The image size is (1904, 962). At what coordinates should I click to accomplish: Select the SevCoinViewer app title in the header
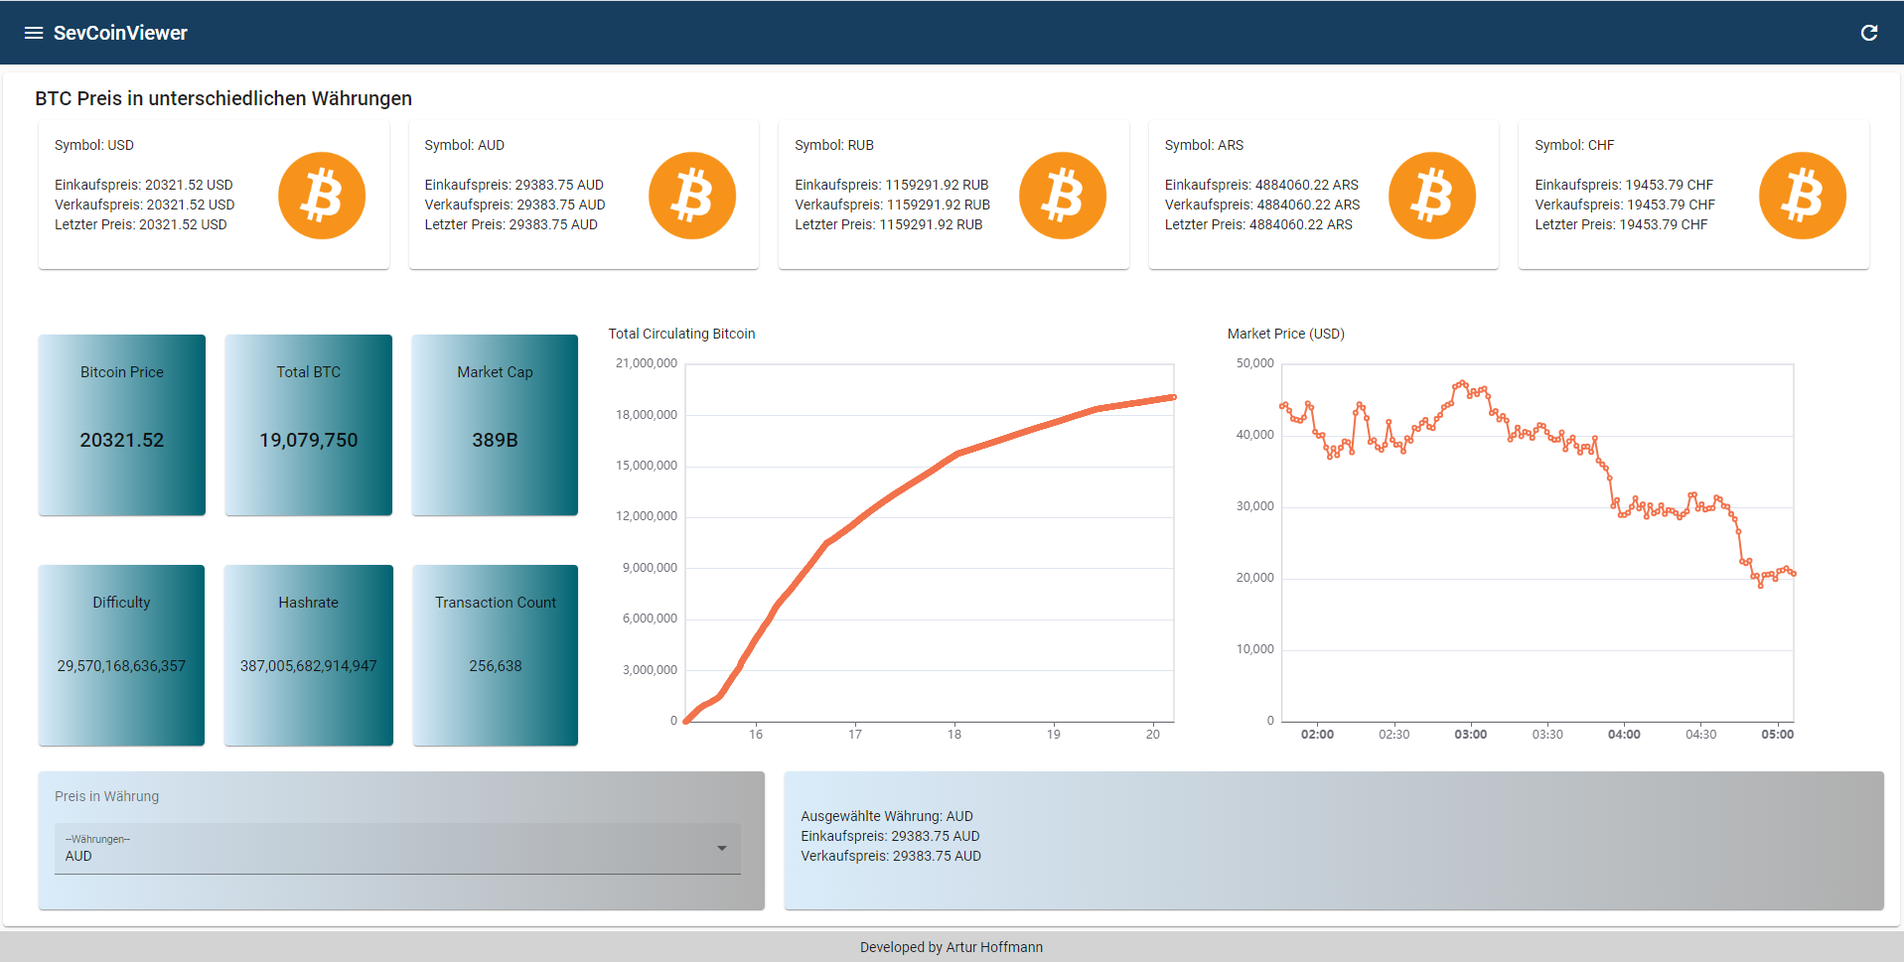coord(121,33)
